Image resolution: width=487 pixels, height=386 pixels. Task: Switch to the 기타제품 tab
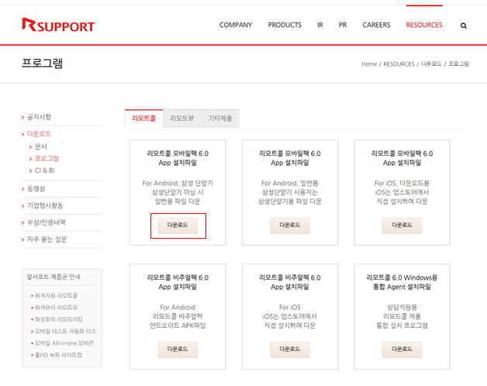[x=220, y=119]
